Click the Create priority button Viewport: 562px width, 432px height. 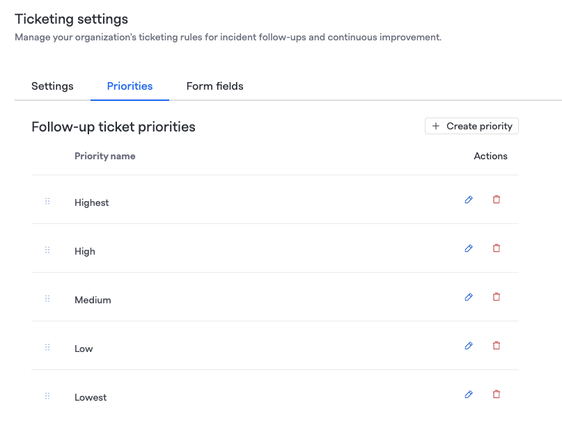coord(471,126)
